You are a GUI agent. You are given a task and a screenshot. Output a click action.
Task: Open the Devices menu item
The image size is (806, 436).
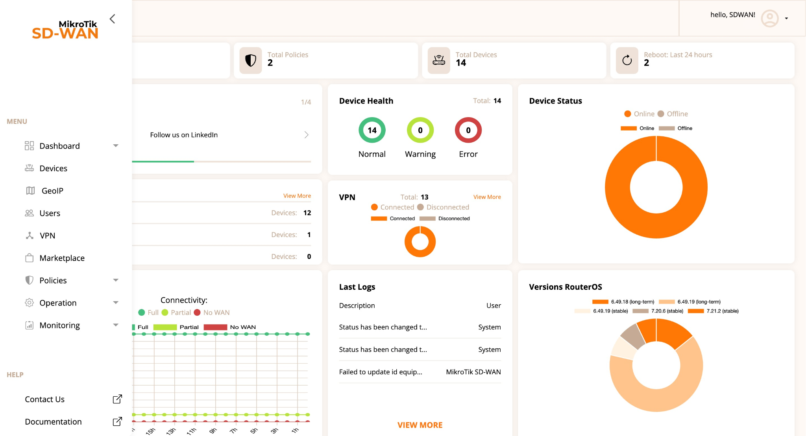tap(53, 168)
